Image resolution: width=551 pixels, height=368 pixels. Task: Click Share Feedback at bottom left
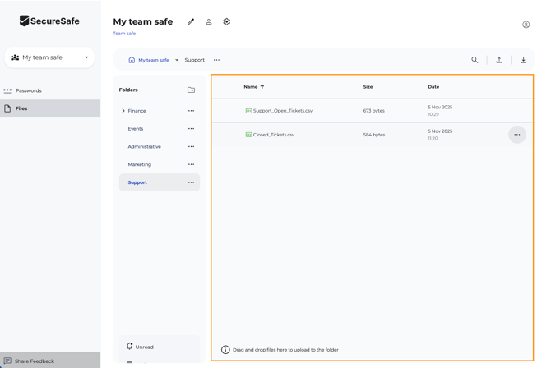click(x=35, y=361)
